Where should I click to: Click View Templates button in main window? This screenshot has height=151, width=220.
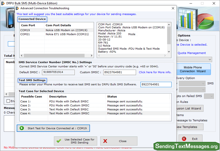click(190, 127)
